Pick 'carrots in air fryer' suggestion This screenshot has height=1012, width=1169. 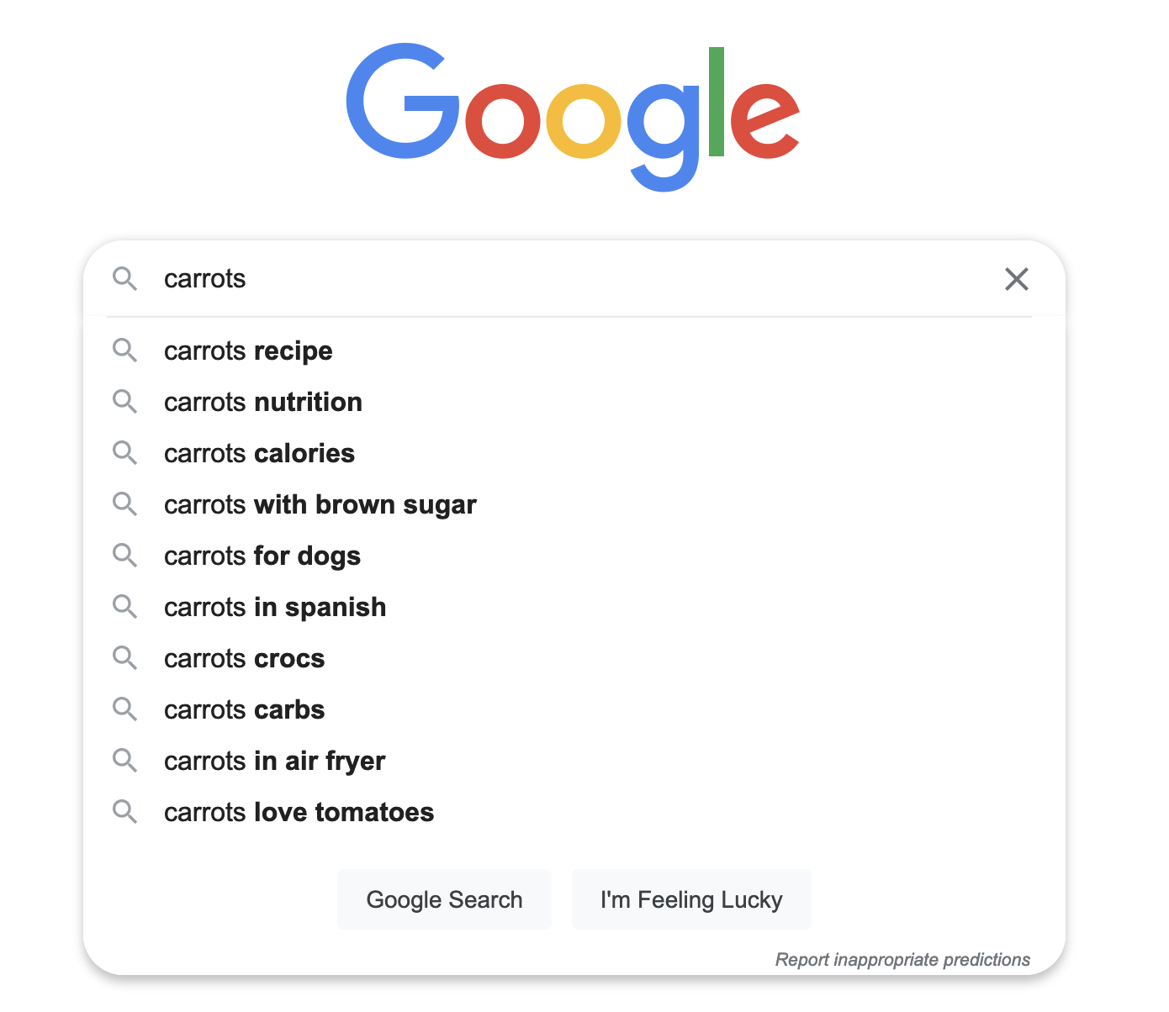[x=274, y=761]
